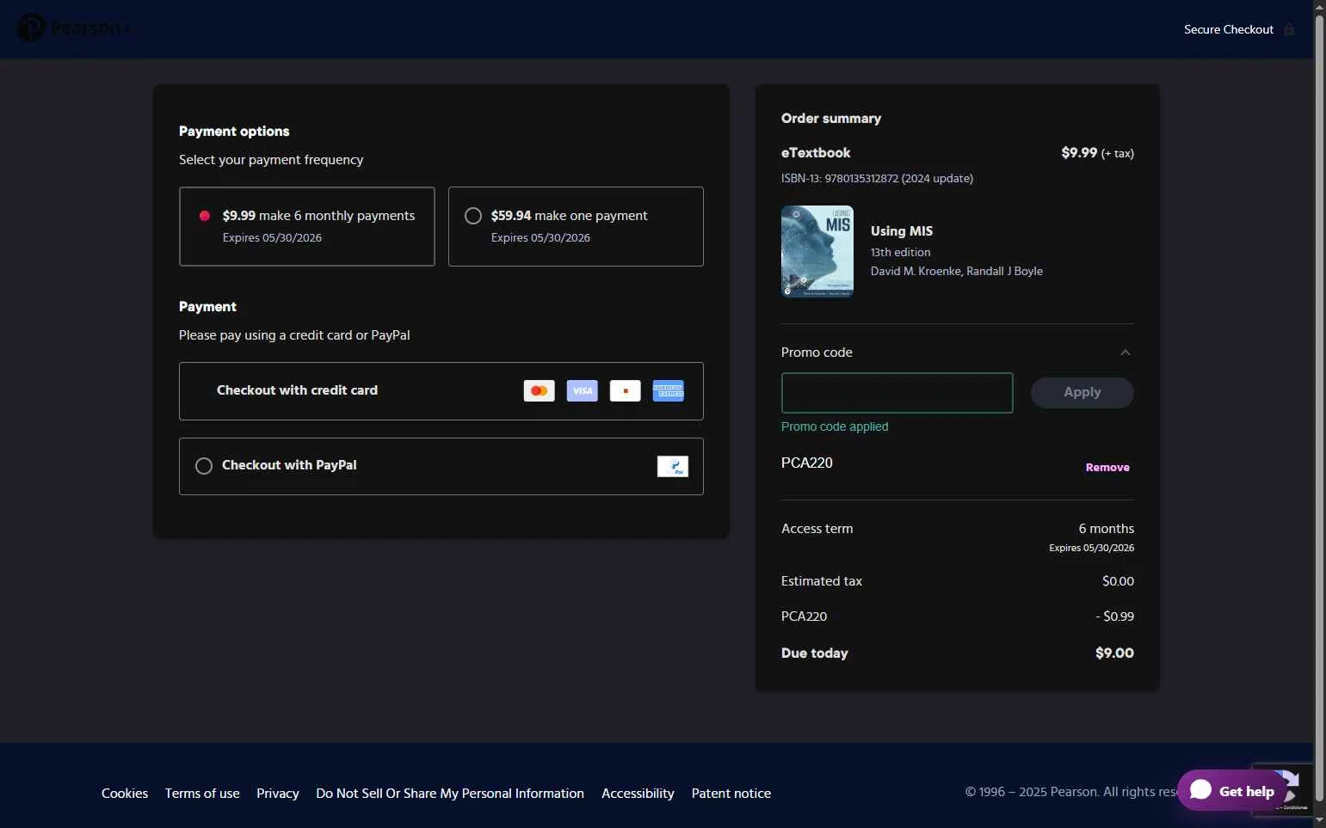Click the red-square card logo icon

(x=626, y=390)
